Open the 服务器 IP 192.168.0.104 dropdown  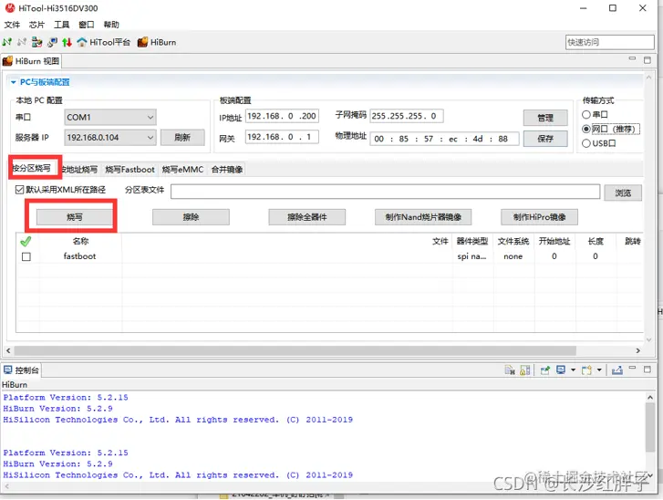click(110, 138)
